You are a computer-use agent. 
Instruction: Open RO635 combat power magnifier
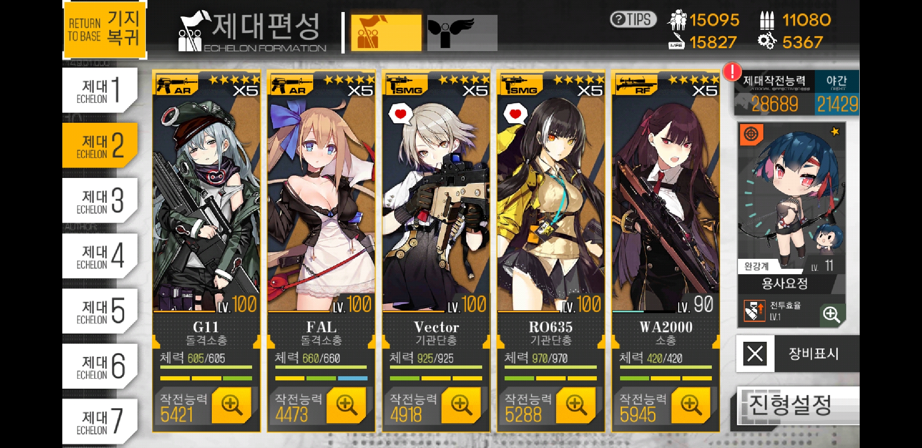tap(576, 405)
